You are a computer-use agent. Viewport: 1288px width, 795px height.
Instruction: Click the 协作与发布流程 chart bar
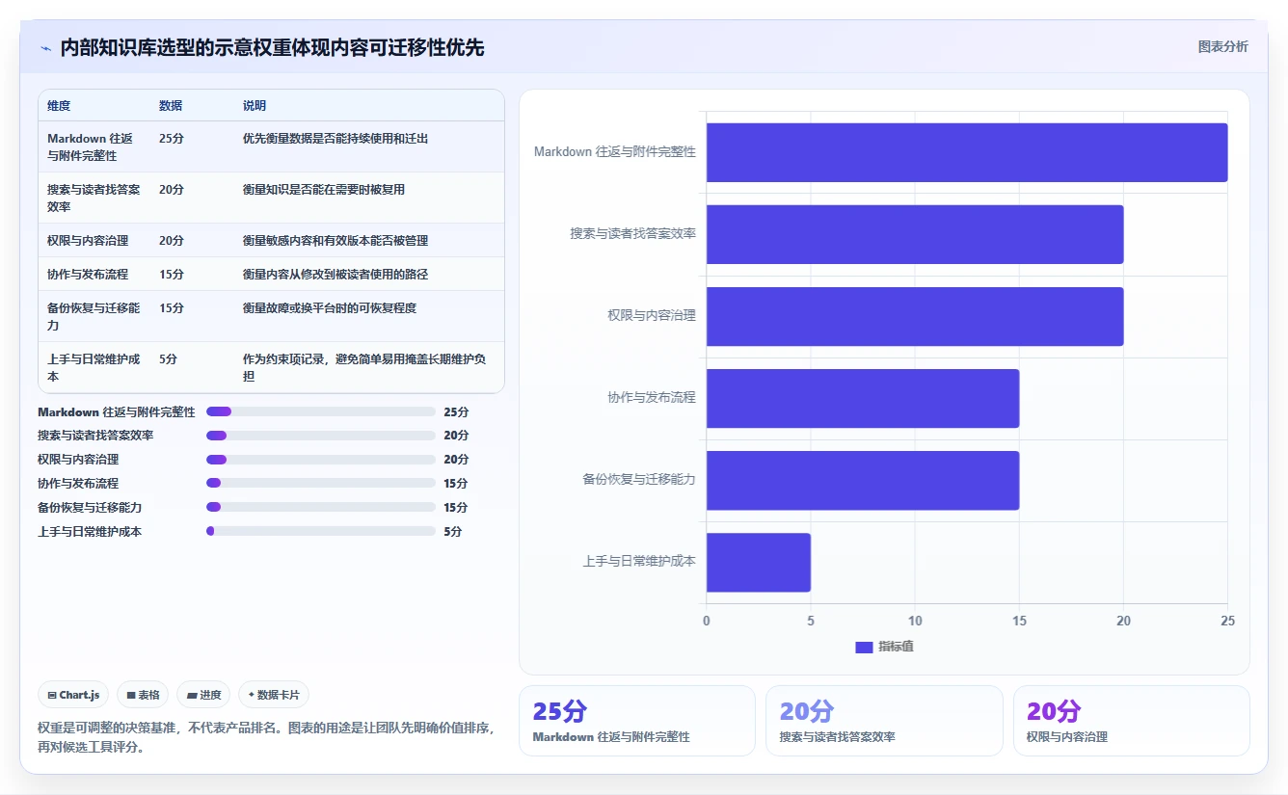coord(863,398)
